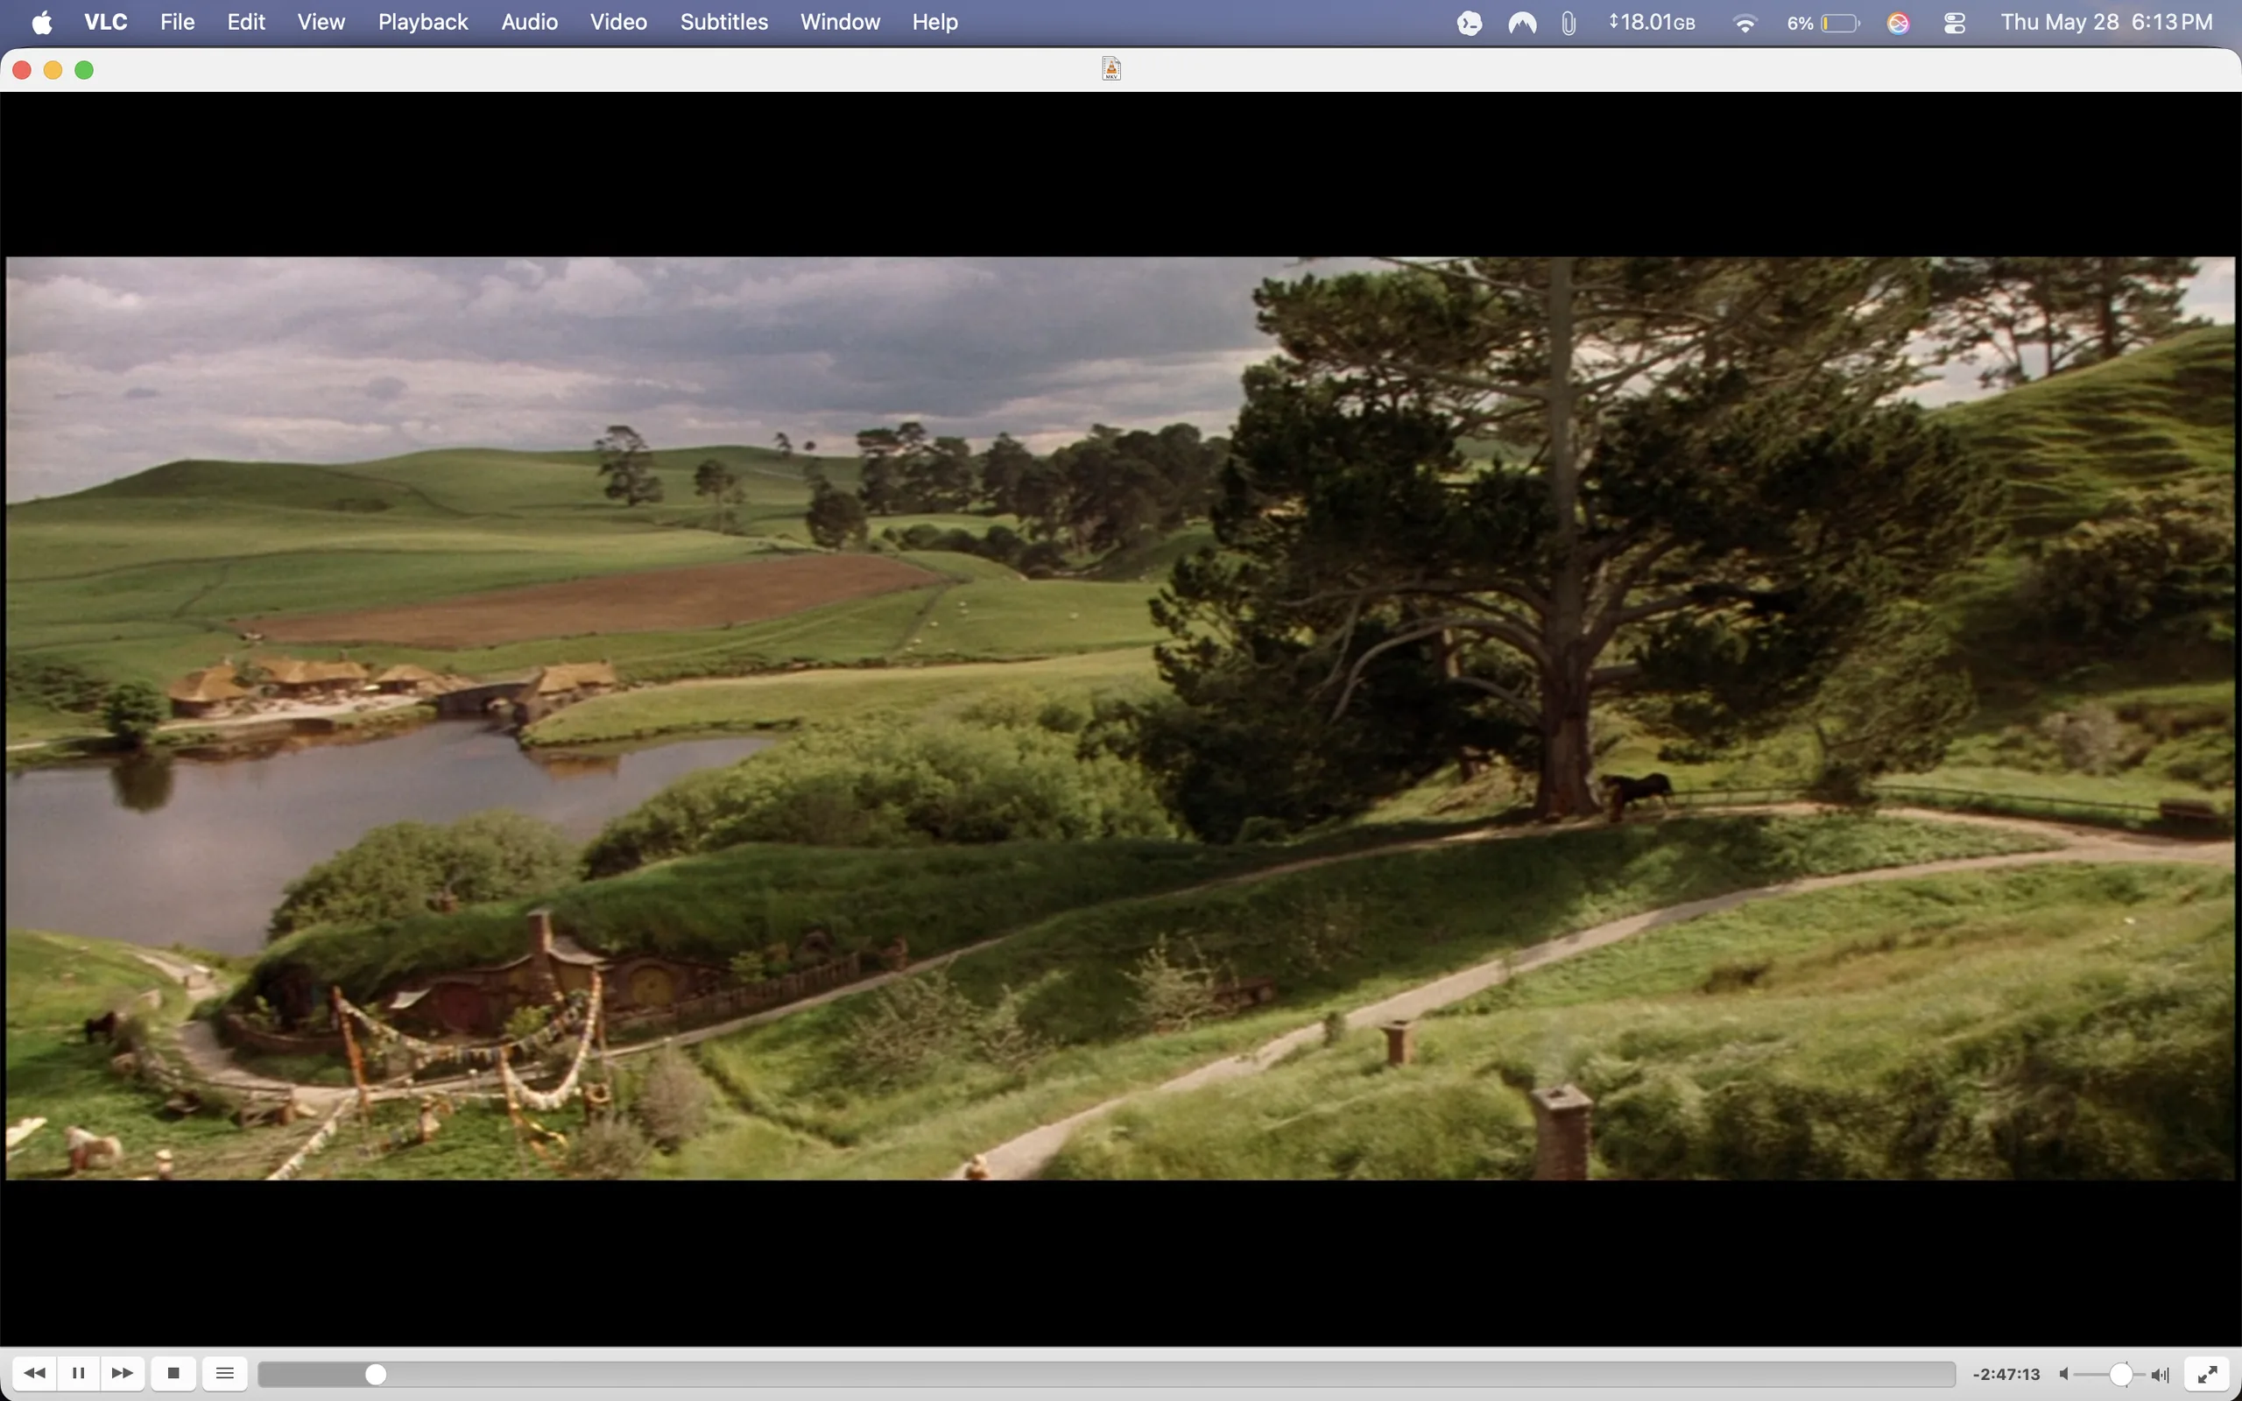The width and height of the screenshot is (2242, 1401).
Task: Close the VLC window with red button
Action: tap(22, 69)
